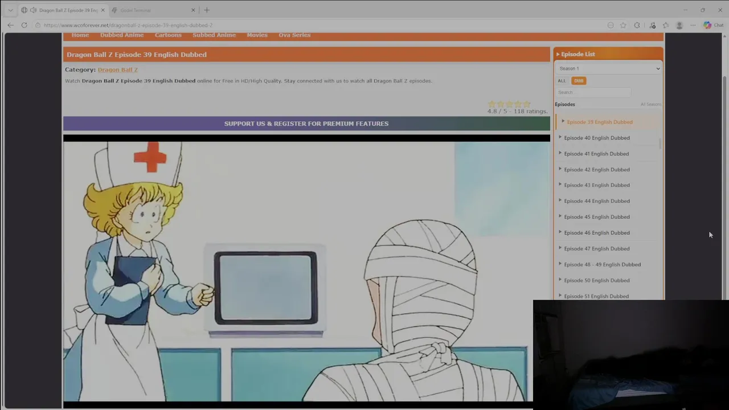The height and width of the screenshot is (410, 729).
Task: Click the episode Search field
Action: pos(593,92)
